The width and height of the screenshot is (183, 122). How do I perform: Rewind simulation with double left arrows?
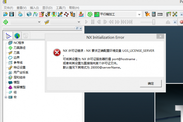click(x=111, y=22)
